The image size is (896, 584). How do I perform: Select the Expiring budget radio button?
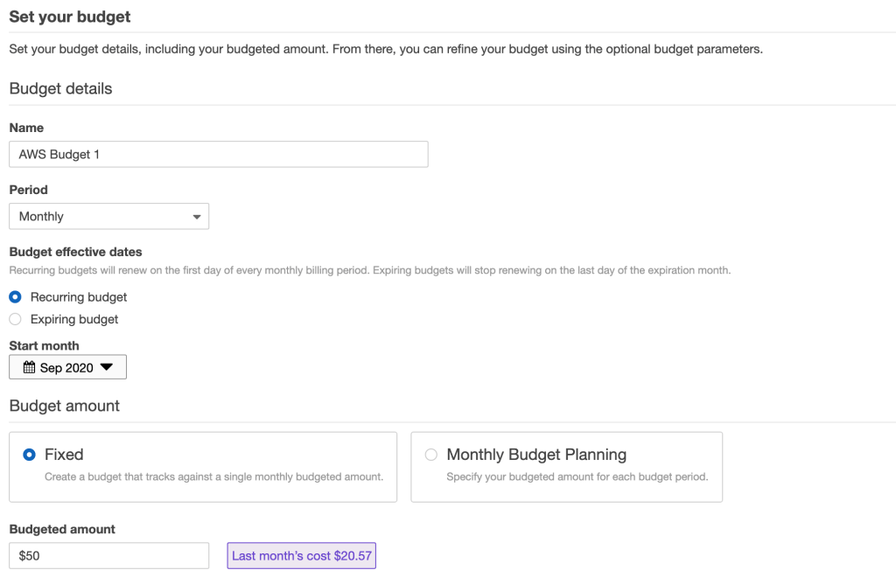16,319
